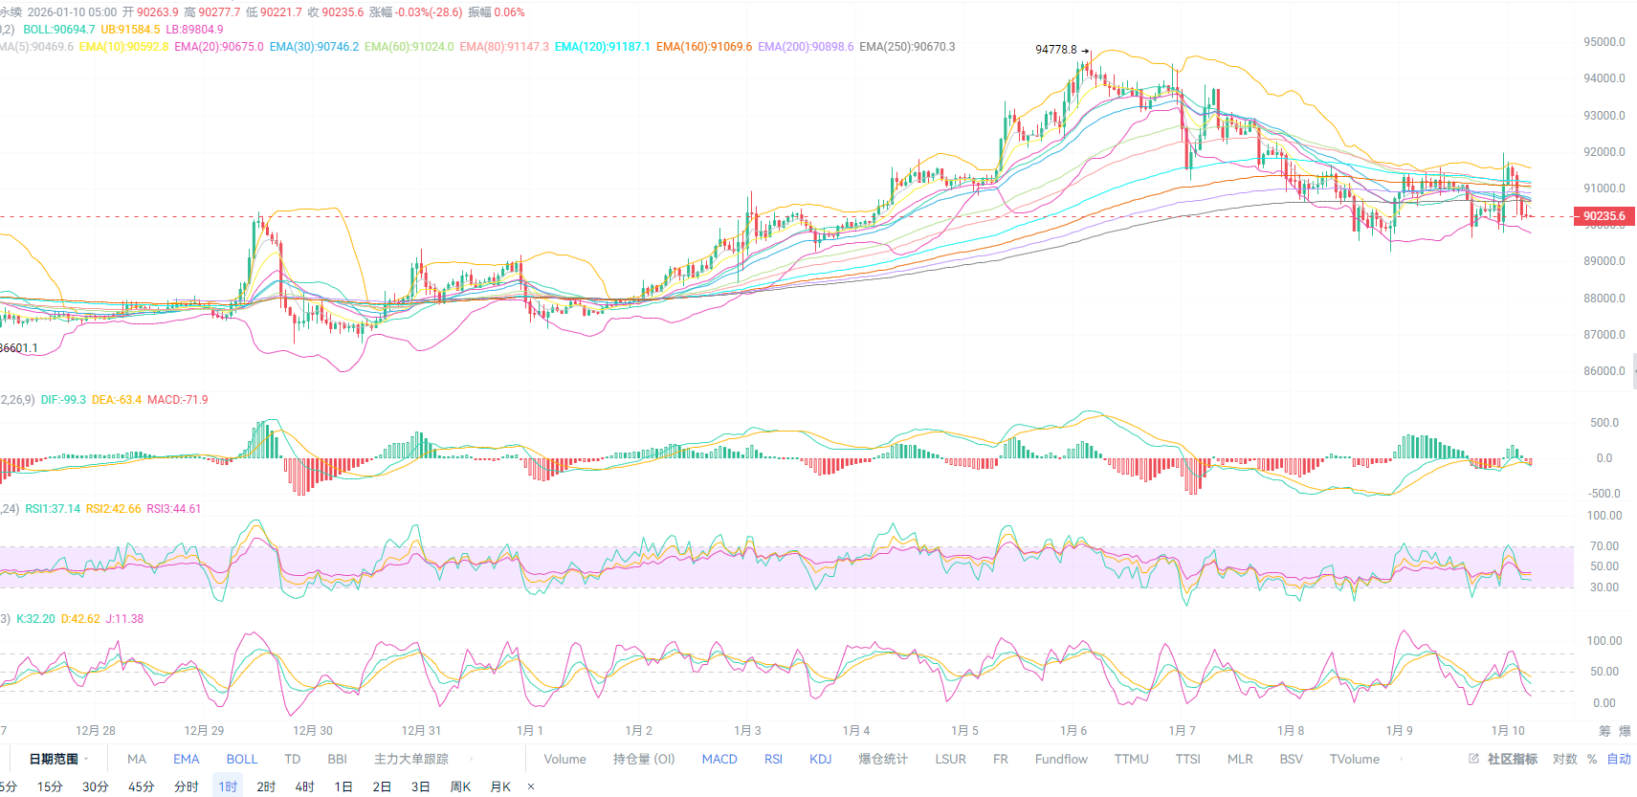The image size is (1637, 797).
Task: Open the 日期范围 date range dropdown
Action: pyautogui.click(x=58, y=759)
